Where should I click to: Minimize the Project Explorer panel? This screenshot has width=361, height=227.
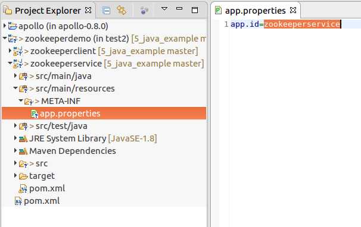point(179,8)
